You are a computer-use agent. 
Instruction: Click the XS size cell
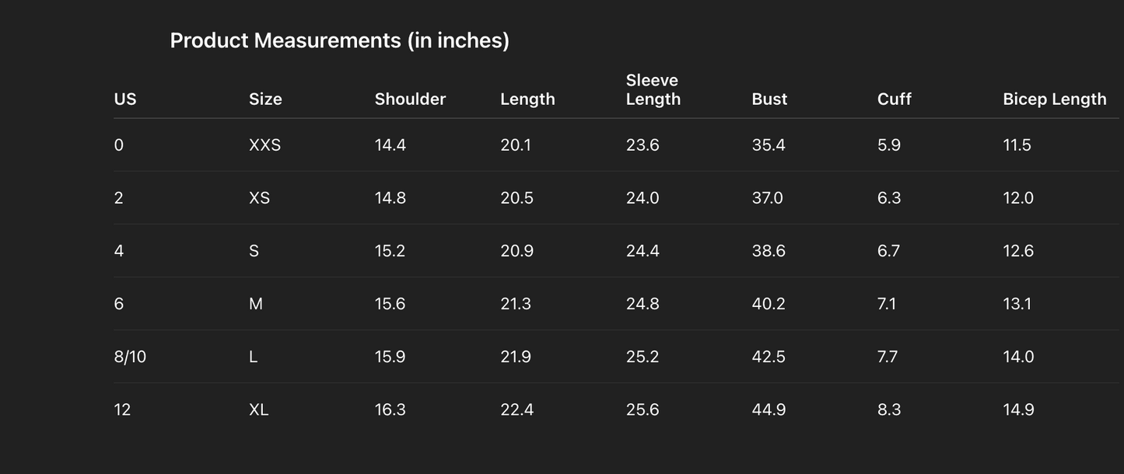[x=259, y=198]
